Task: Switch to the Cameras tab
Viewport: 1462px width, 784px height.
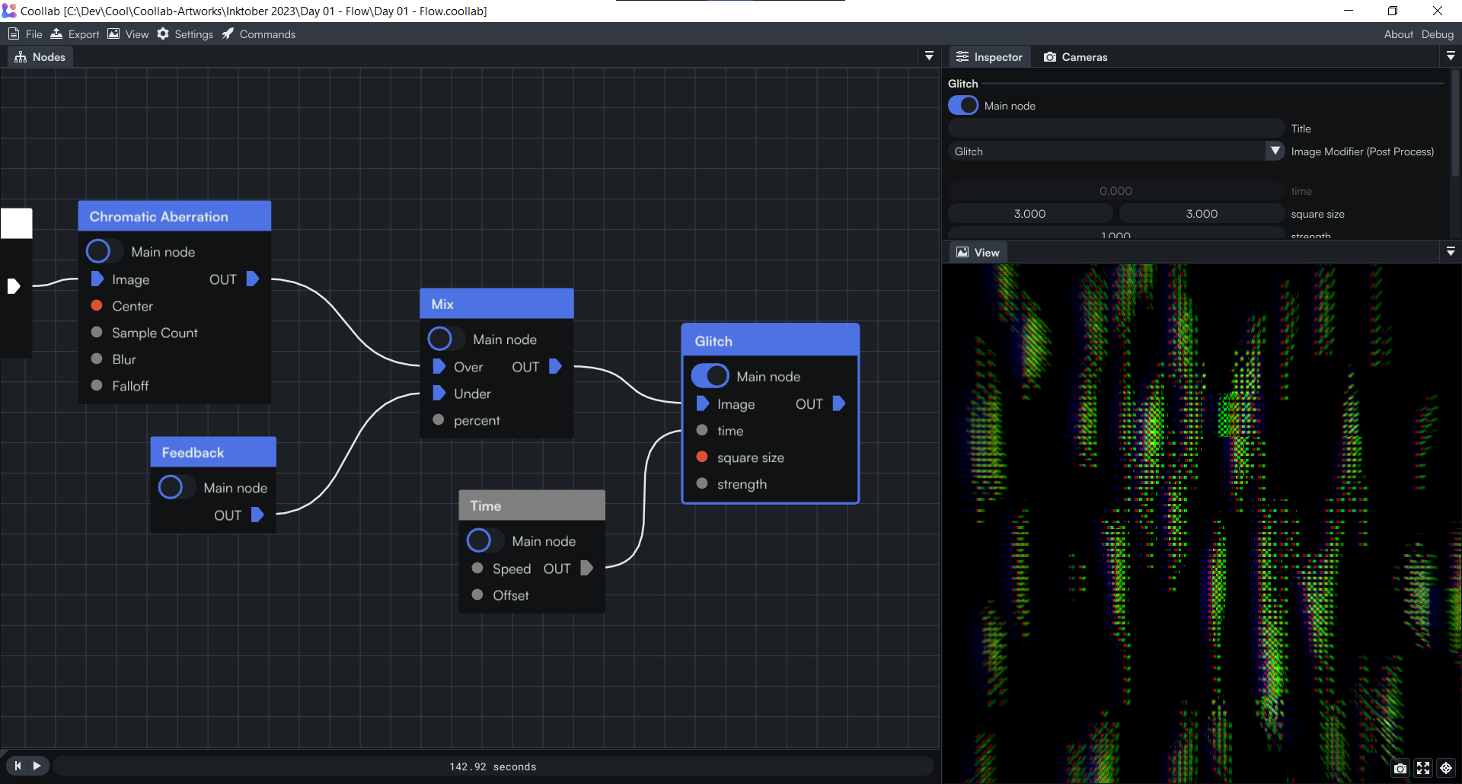Action: point(1075,57)
